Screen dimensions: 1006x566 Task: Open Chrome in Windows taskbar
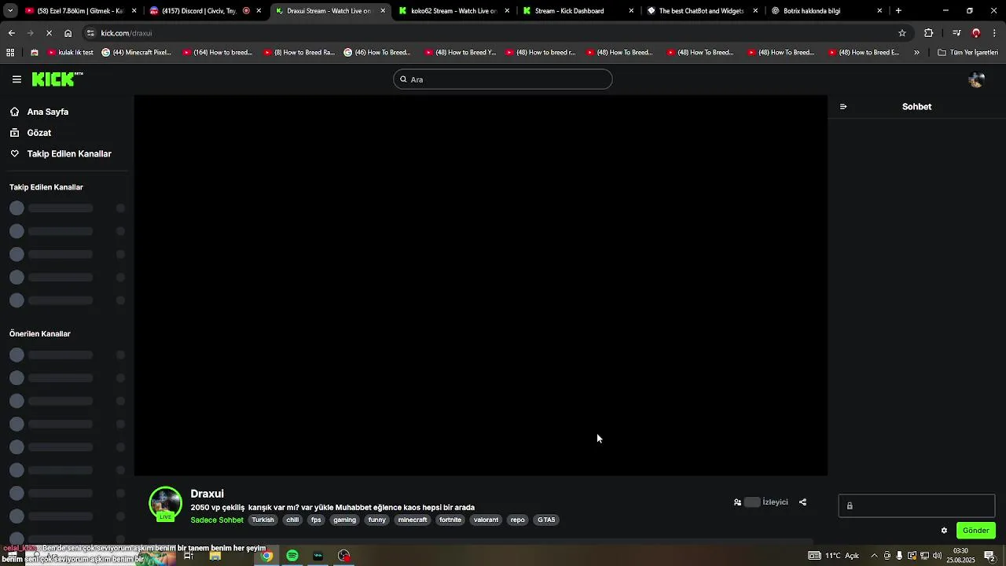coord(267,556)
